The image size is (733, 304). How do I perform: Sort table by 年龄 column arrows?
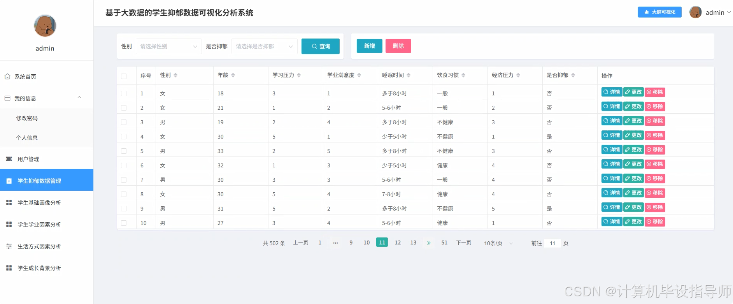pyautogui.click(x=233, y=75)
